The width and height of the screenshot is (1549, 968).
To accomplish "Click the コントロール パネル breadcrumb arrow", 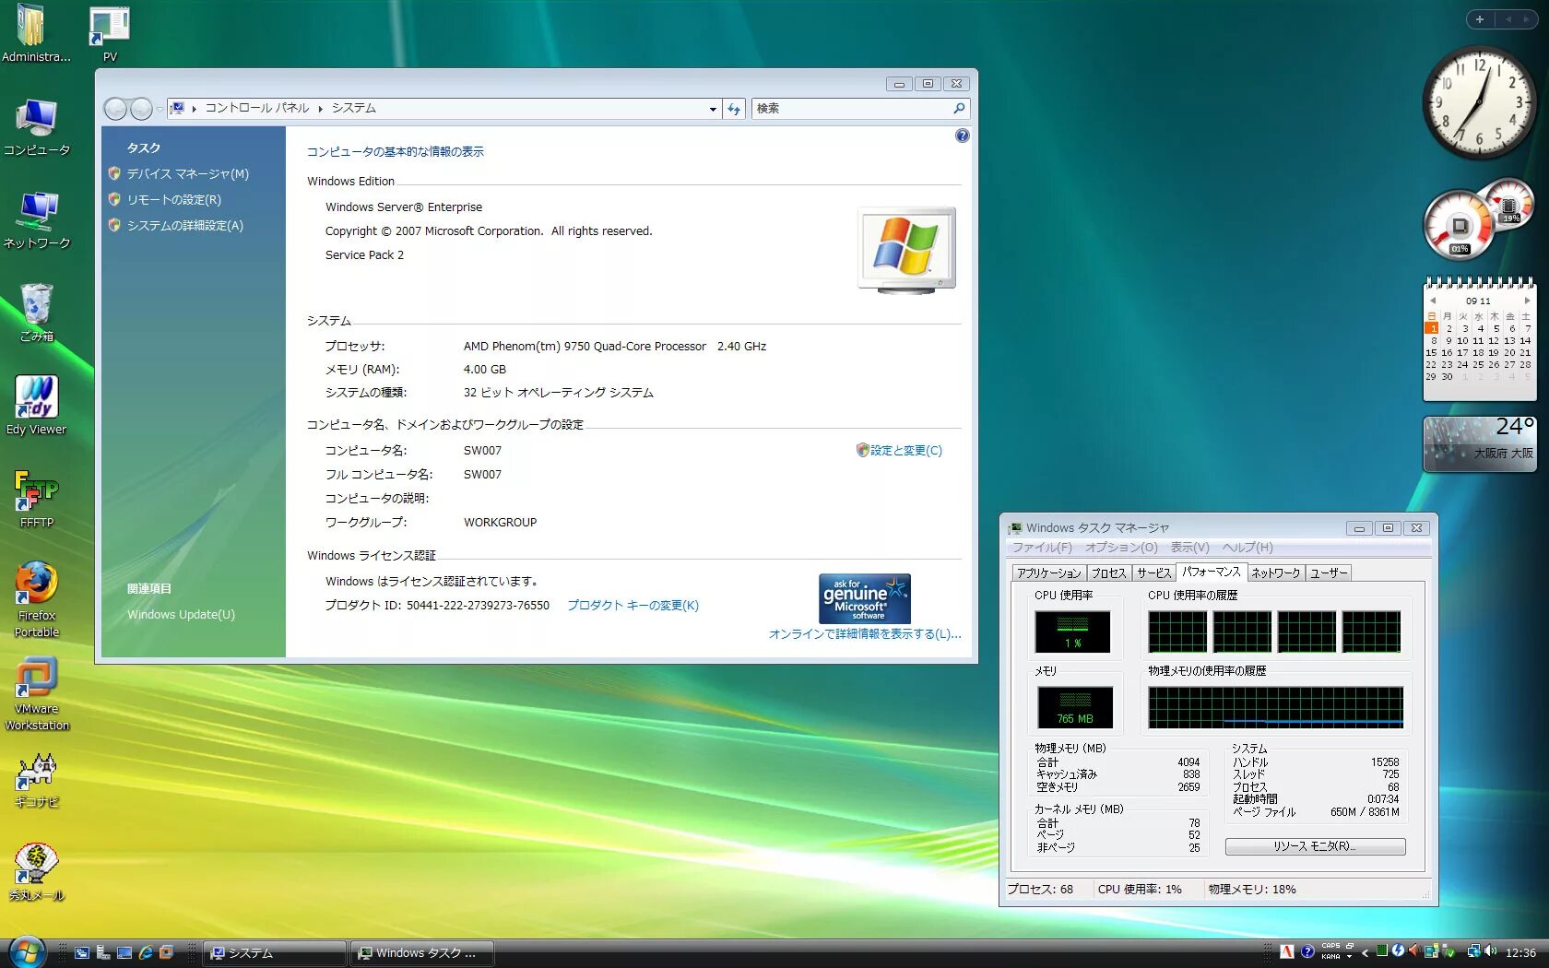I will click(x=321, y=109).
